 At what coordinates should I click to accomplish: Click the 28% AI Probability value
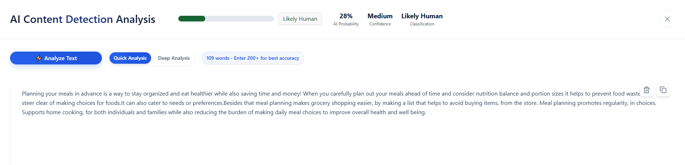(346, 16)
